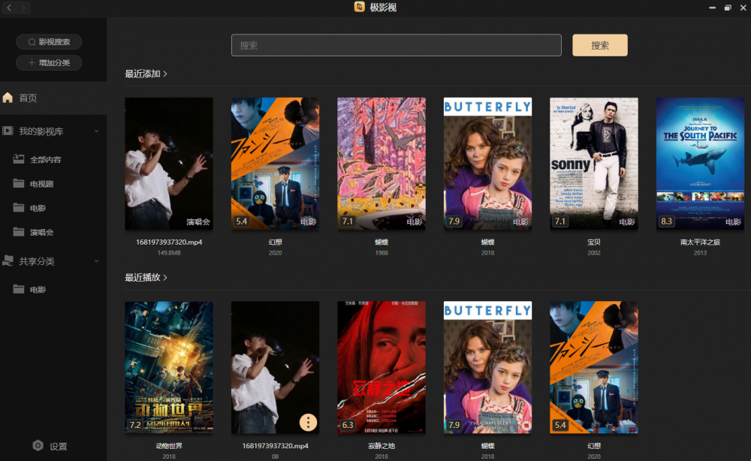Click the 演唱会 tag on the first poster
This screenshot has height=461, width=751.
198,221
